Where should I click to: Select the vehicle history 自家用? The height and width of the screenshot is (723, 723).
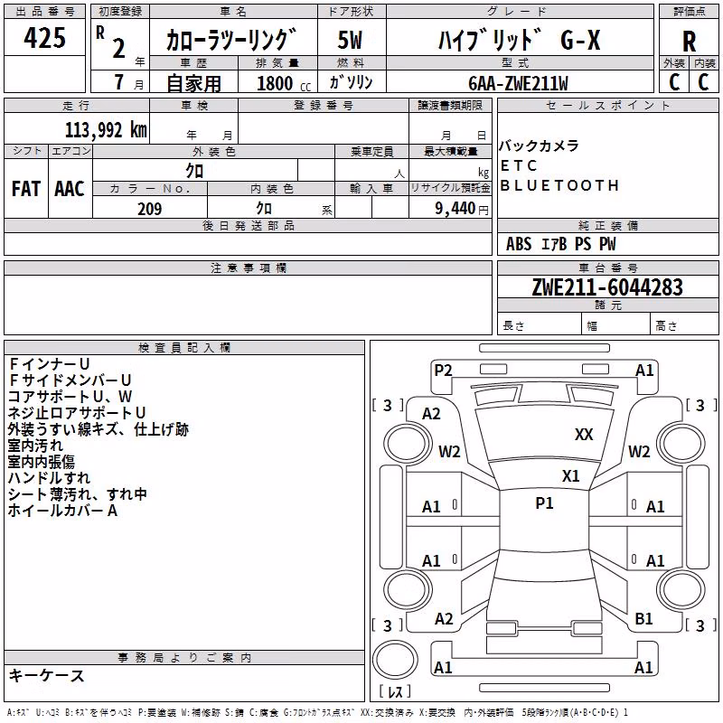[x=193, y=83]
